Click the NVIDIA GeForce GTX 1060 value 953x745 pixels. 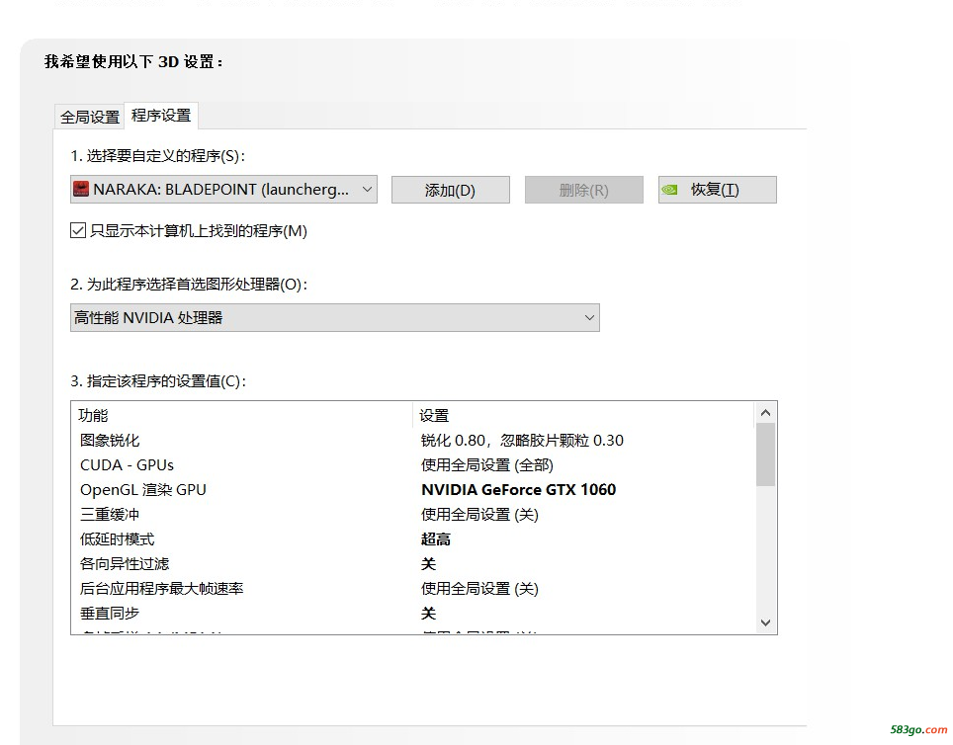click(x=518, y=490)
